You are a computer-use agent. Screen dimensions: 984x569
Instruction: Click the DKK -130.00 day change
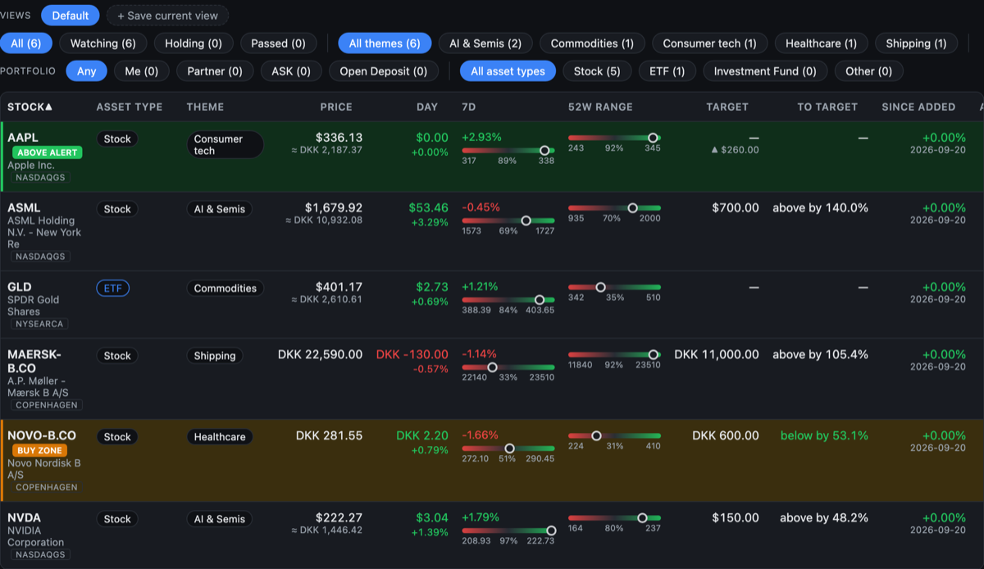(412, 354)
